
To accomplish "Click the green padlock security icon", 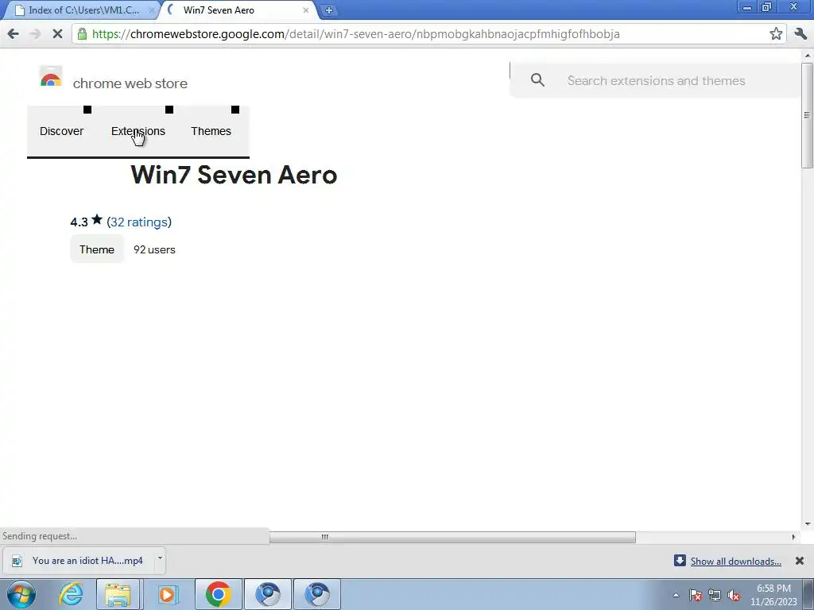I will coord(82,34).
